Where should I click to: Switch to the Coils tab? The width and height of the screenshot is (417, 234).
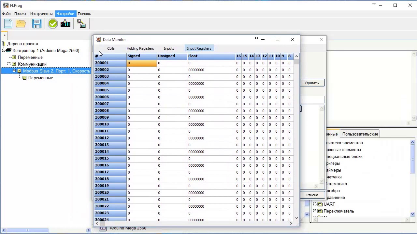coord(111,48)
